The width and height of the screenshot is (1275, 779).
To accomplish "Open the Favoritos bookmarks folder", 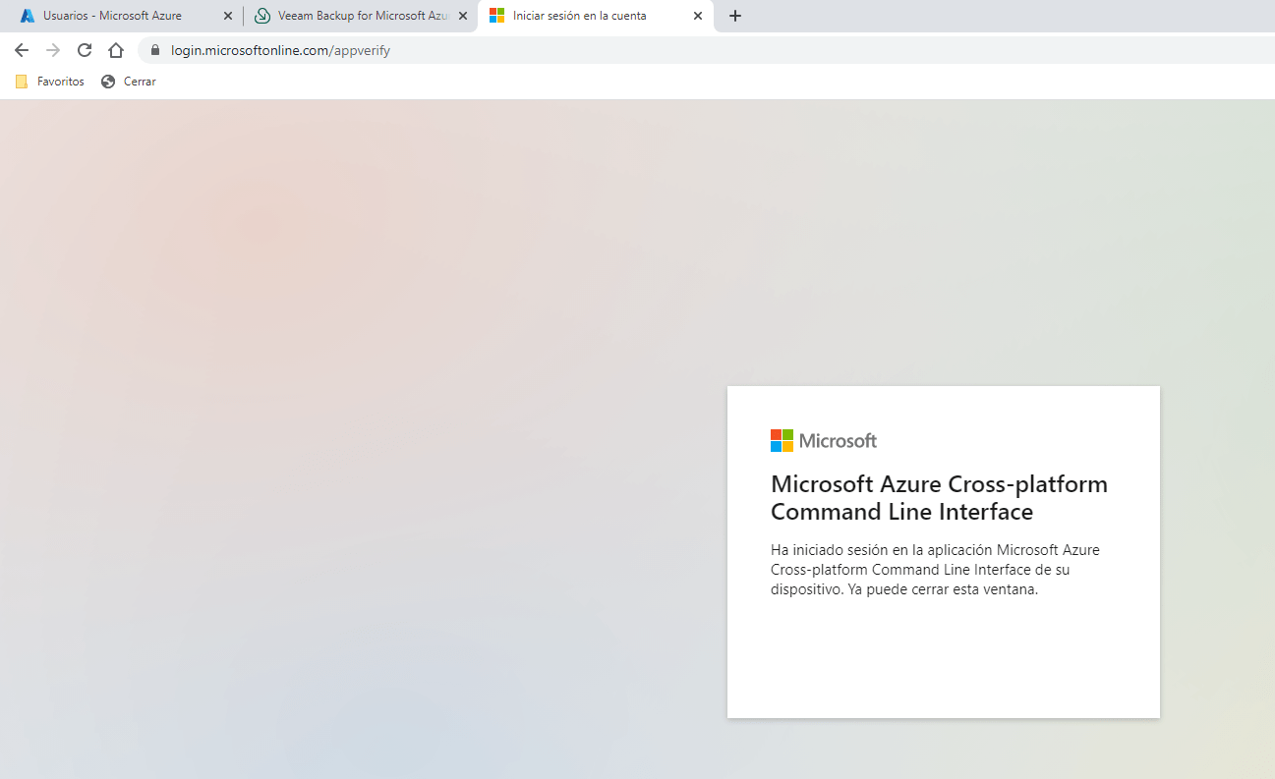I will click(x=49, y=82).
